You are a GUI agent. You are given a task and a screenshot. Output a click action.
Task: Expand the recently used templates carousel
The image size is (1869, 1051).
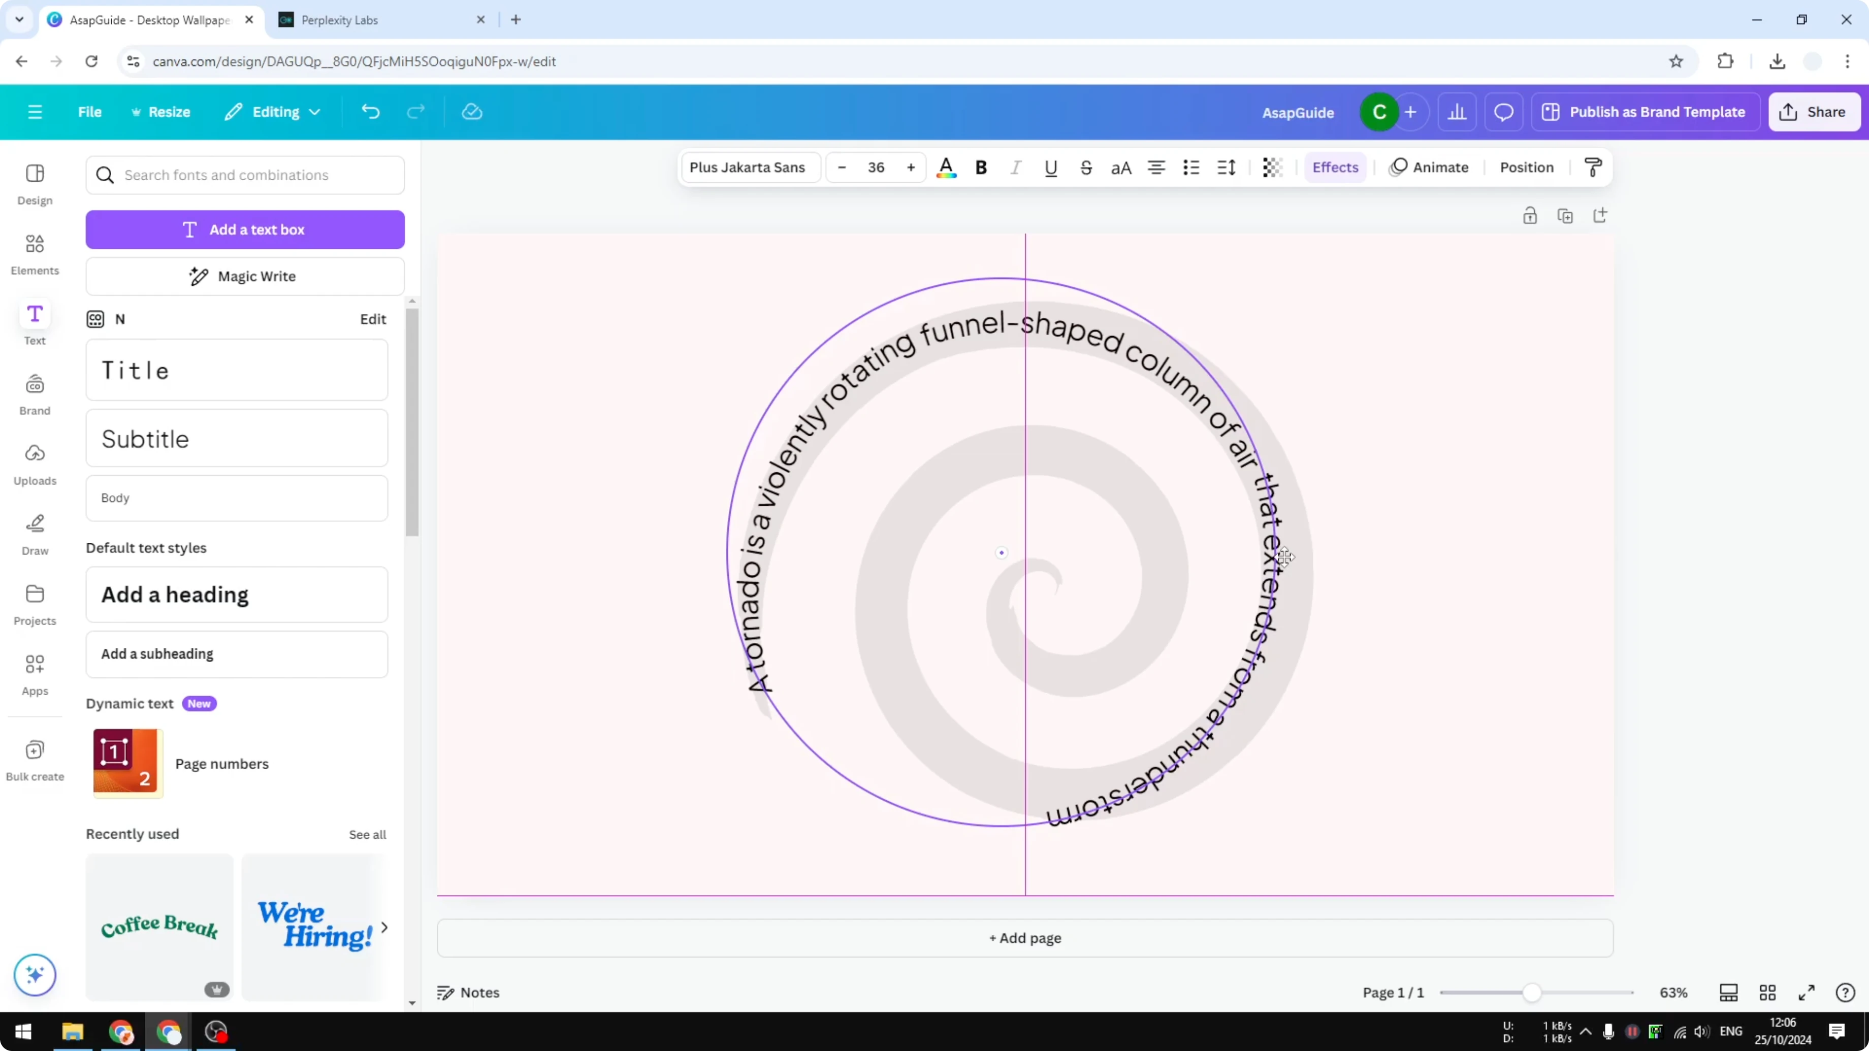384,928
